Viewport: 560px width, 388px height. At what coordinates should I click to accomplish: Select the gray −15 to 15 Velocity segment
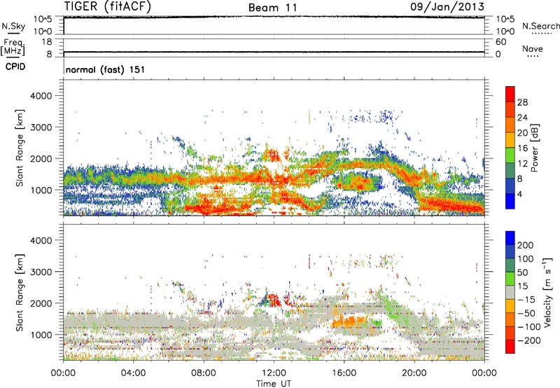click(x=510, y=292)
